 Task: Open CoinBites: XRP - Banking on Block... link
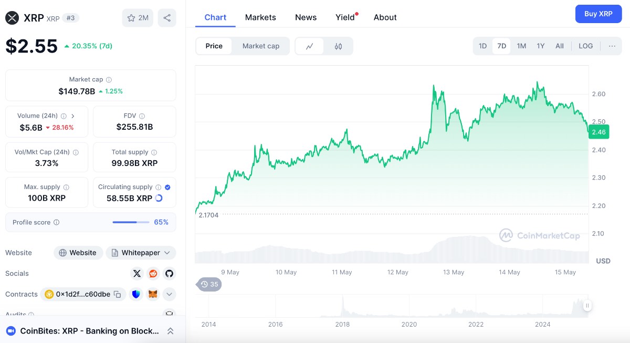pyautogui.click(x=89, y=331)
